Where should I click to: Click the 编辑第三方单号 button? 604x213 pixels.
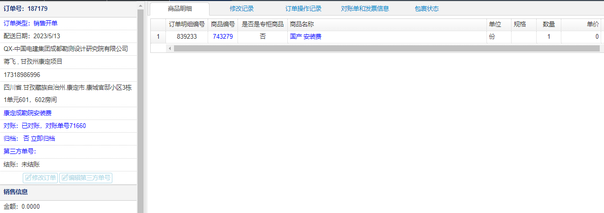86,178
